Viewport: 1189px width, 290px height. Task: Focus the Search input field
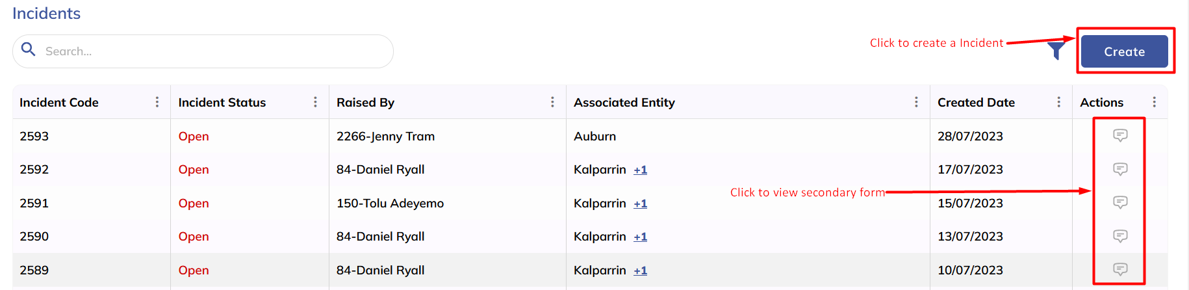pyautogui.click(x=214, y=51)
